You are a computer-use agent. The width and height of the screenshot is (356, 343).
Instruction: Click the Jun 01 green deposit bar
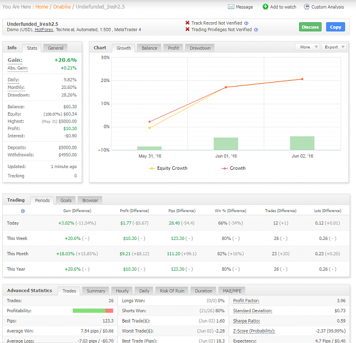(x=226, y=144)
